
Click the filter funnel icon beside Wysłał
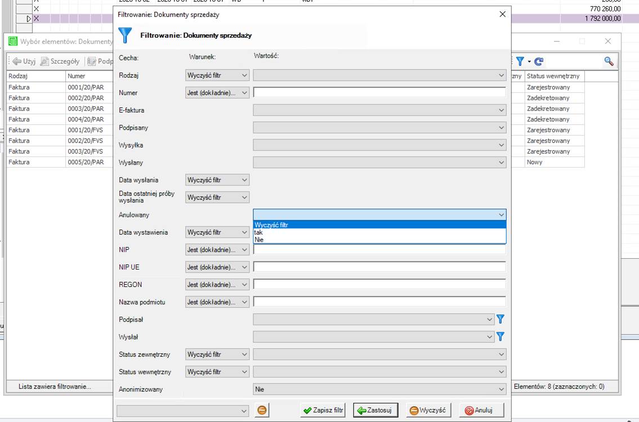[x=500, y=337]
